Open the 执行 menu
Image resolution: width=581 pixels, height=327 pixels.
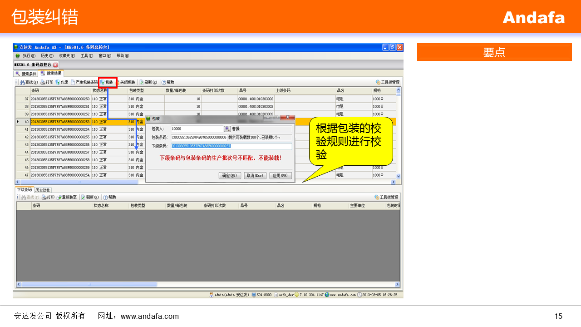point(29,56)
